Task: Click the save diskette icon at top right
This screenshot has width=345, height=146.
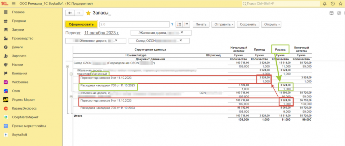Action: [x=331, y=13]
